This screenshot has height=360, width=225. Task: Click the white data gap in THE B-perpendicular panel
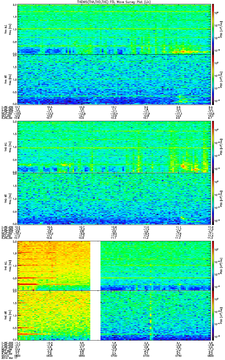[95, 265]
